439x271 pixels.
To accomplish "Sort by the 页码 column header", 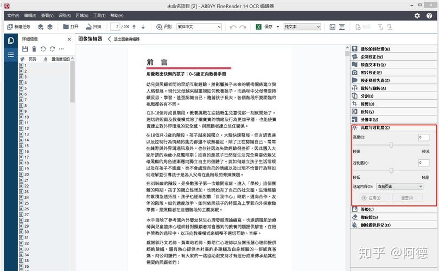I will pos(32,59).
